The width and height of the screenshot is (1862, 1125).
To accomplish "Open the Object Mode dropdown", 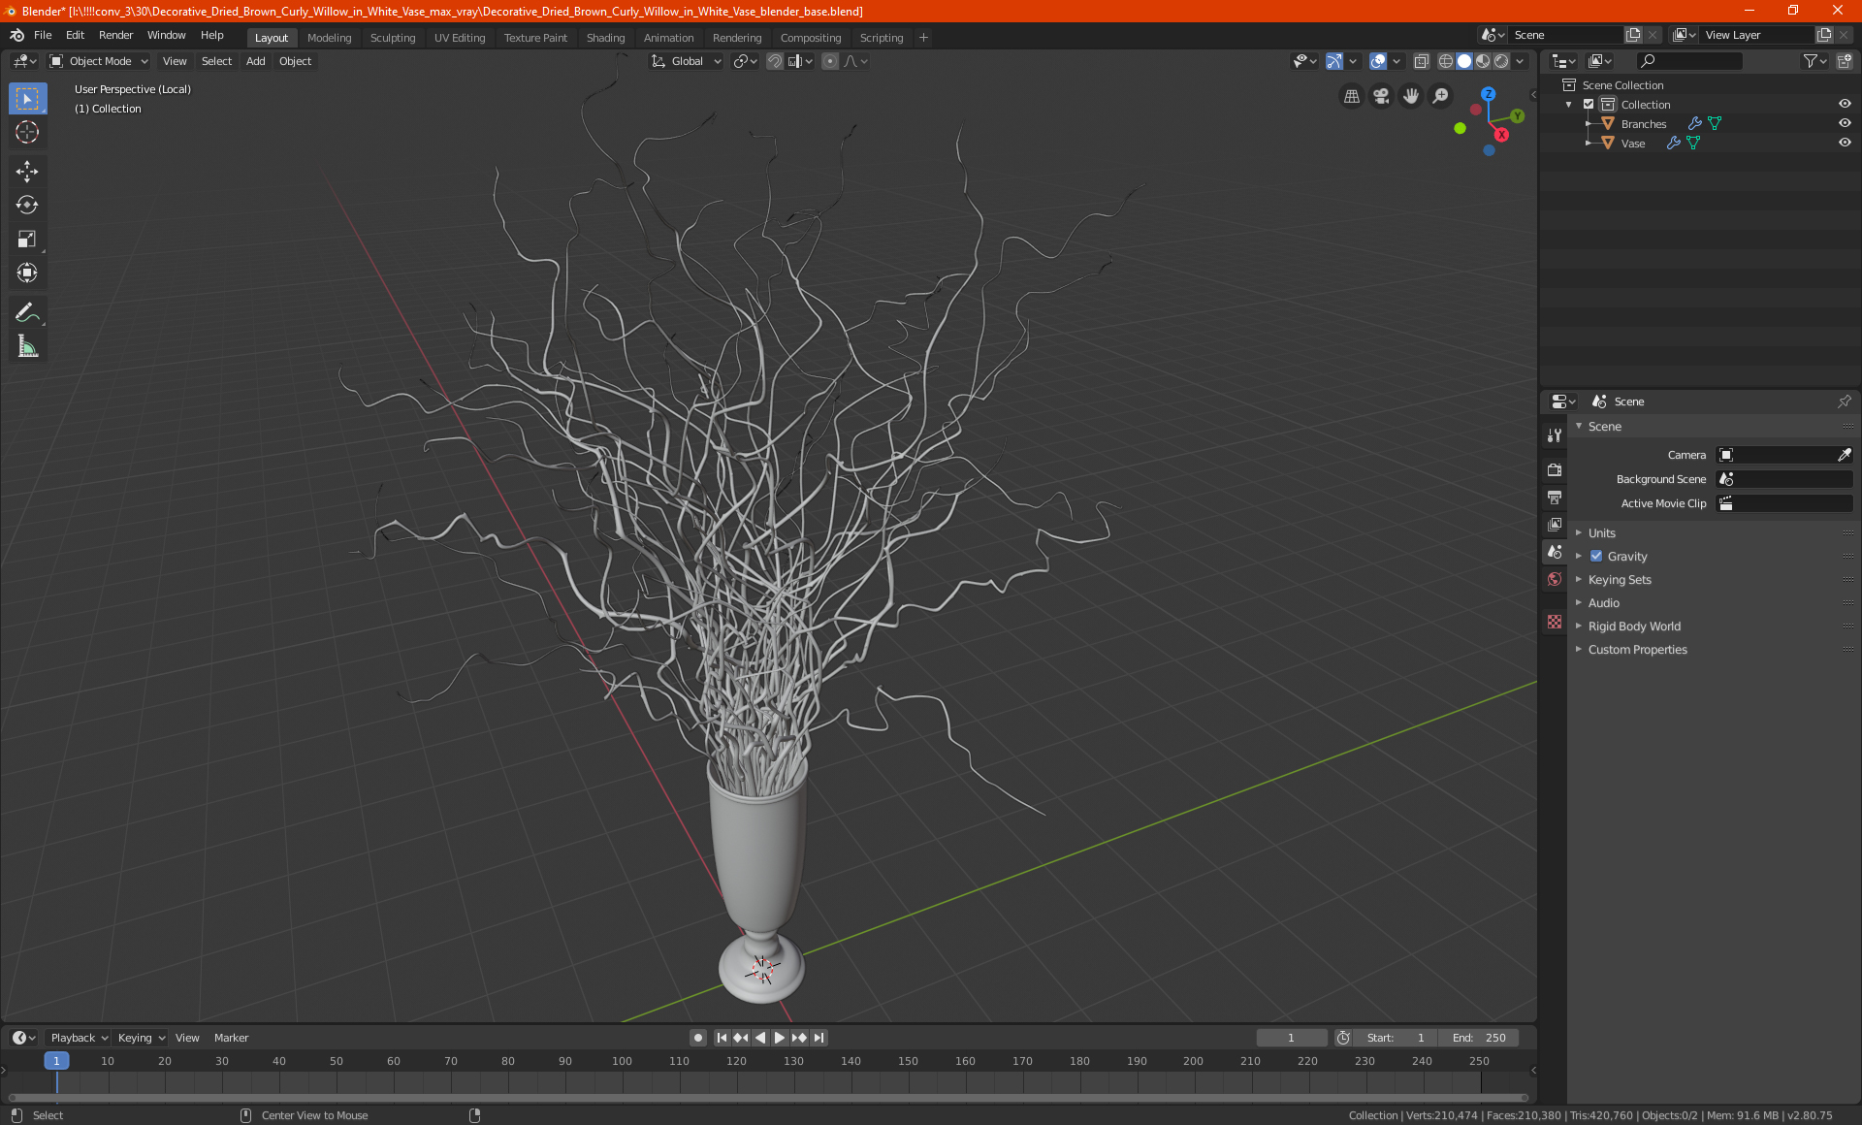I will pos(99,61).
